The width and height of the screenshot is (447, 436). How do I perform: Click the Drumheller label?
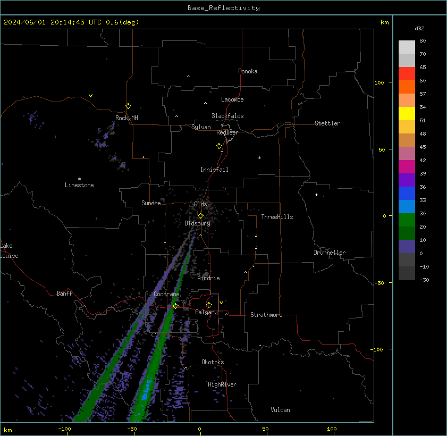pos(330,253)
